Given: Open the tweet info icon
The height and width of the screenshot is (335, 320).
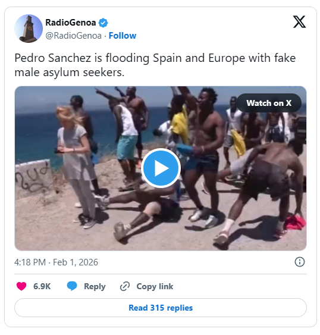Looking at the screenshot, I should [300, 262].
